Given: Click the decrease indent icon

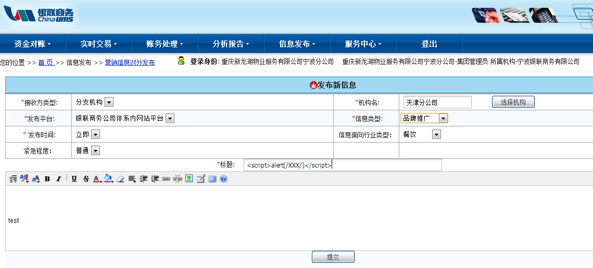Looking at the screenshot, I should [x=143, y=179].
